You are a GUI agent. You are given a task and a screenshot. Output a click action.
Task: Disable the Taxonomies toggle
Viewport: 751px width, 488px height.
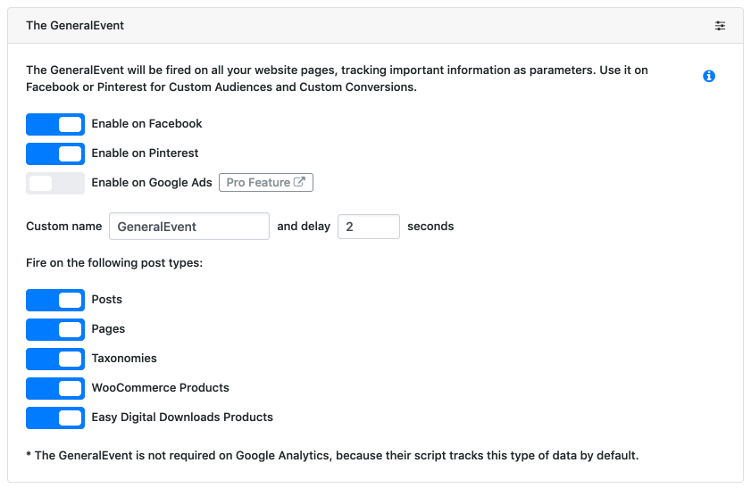coord(55,359)
